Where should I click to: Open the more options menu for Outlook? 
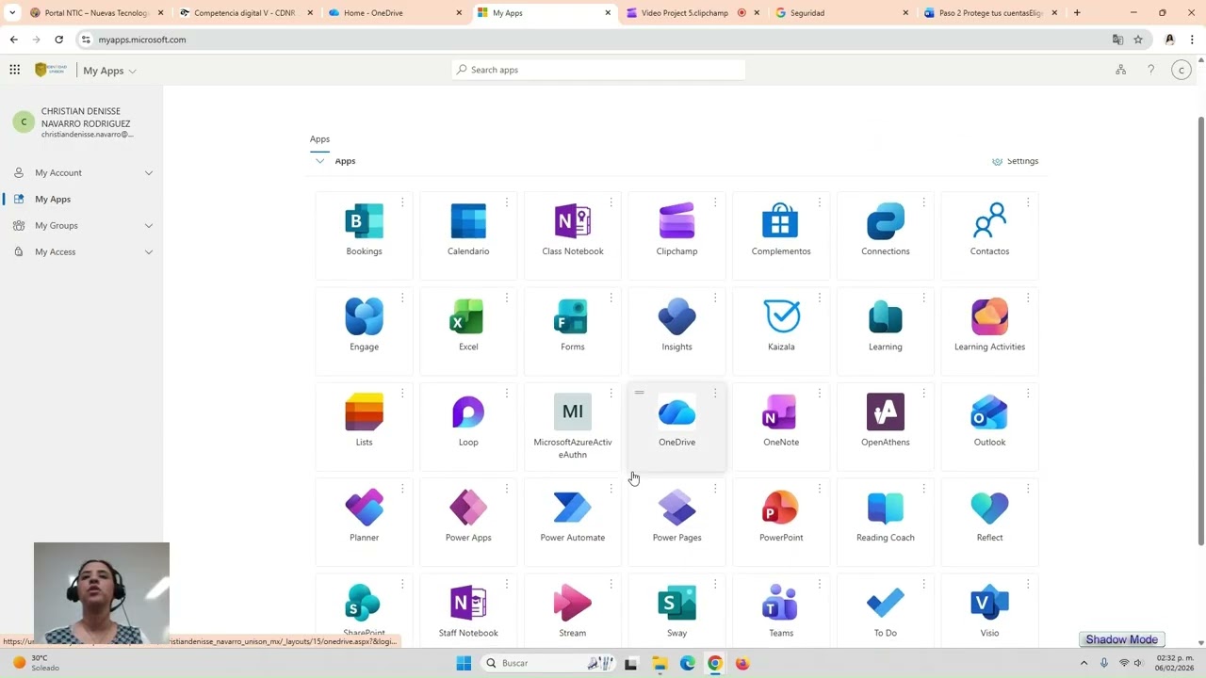pos(1028,393)
